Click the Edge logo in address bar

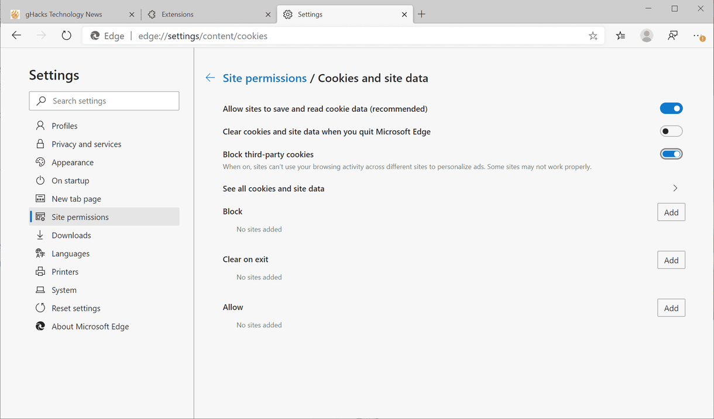click(x=95, y=36)
